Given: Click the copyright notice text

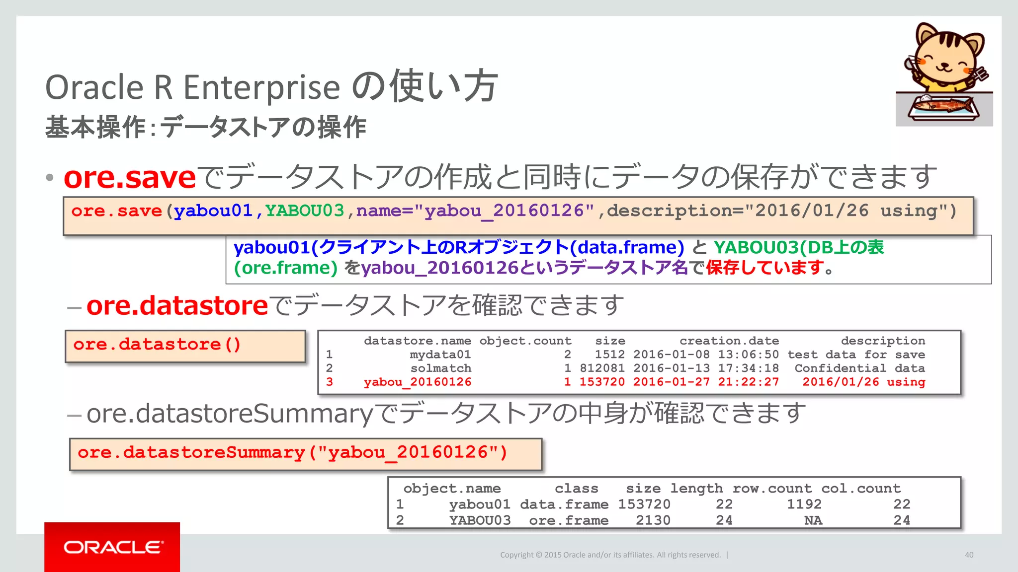Looking at the screenshot, I should point(610,555).
